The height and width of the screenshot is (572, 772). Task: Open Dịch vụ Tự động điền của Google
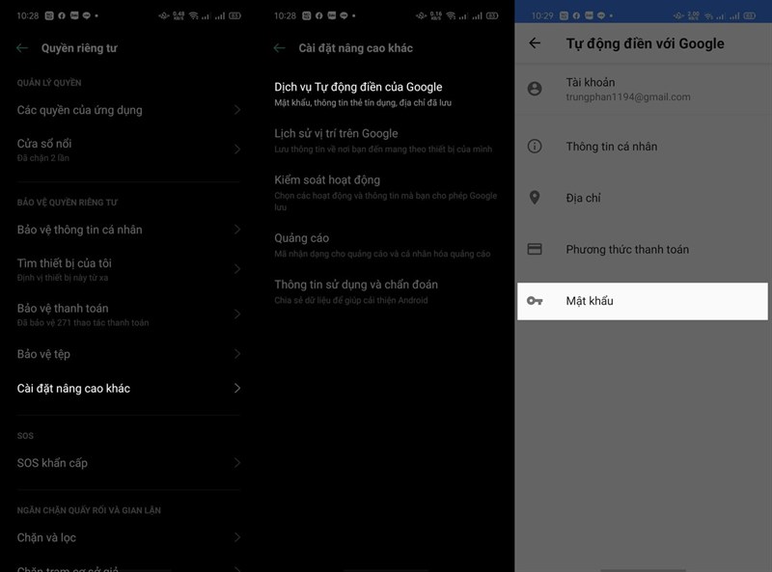(386, 94)
